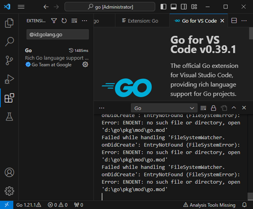This screenshot has height=209, width=253.
Task: Toggle the primary side bar layout icon
Action: click(163, 7)
